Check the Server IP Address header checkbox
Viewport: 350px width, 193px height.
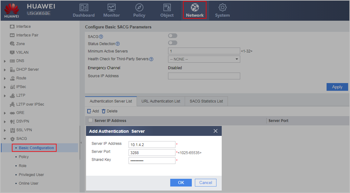90,120
